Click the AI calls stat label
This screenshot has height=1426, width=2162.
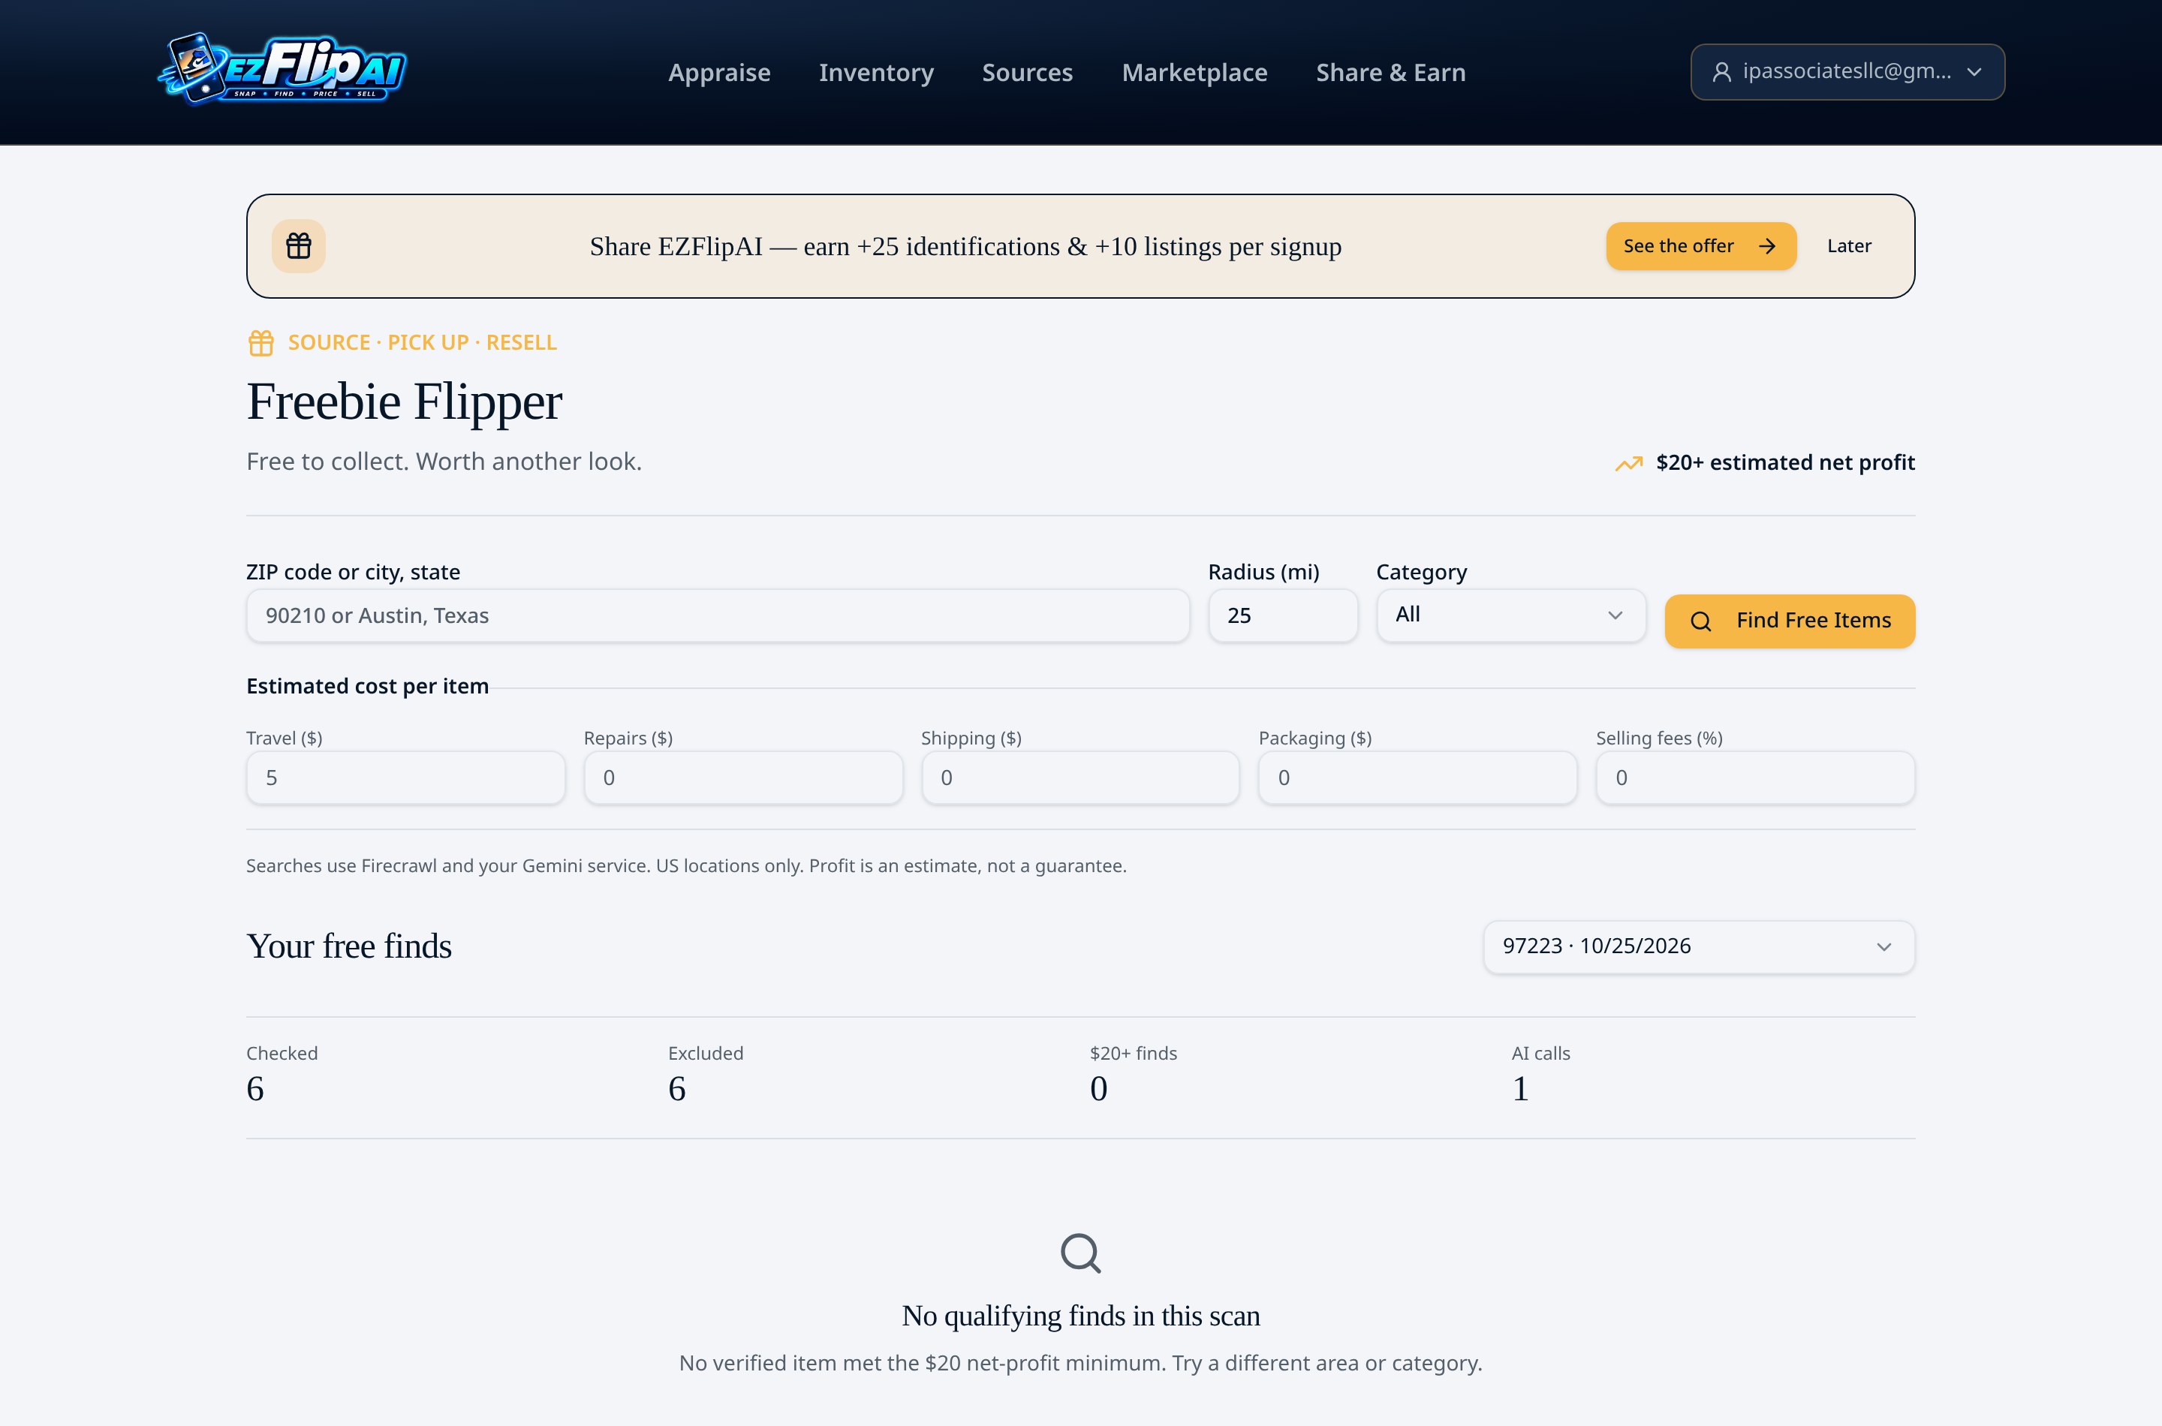coord(1540,1053)
